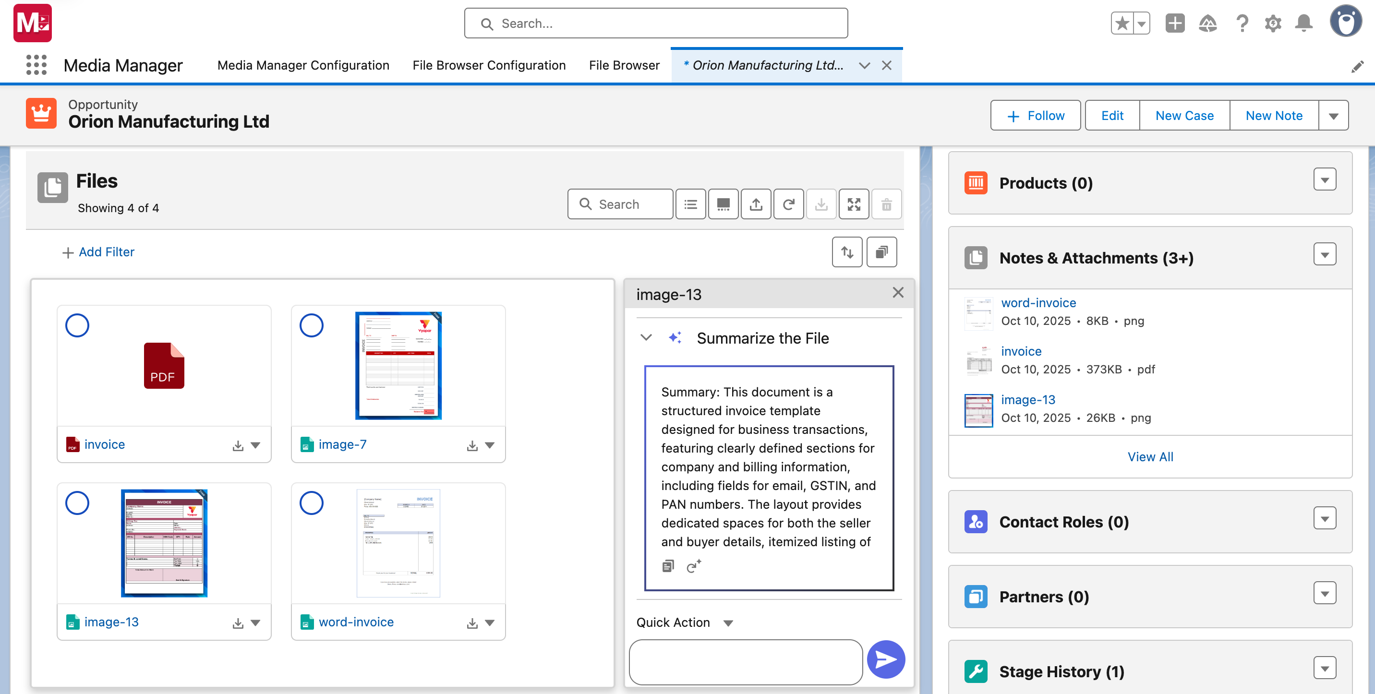Click the upload files icon in the Files toolbar

pyautogui.click(x=755, y=204)
